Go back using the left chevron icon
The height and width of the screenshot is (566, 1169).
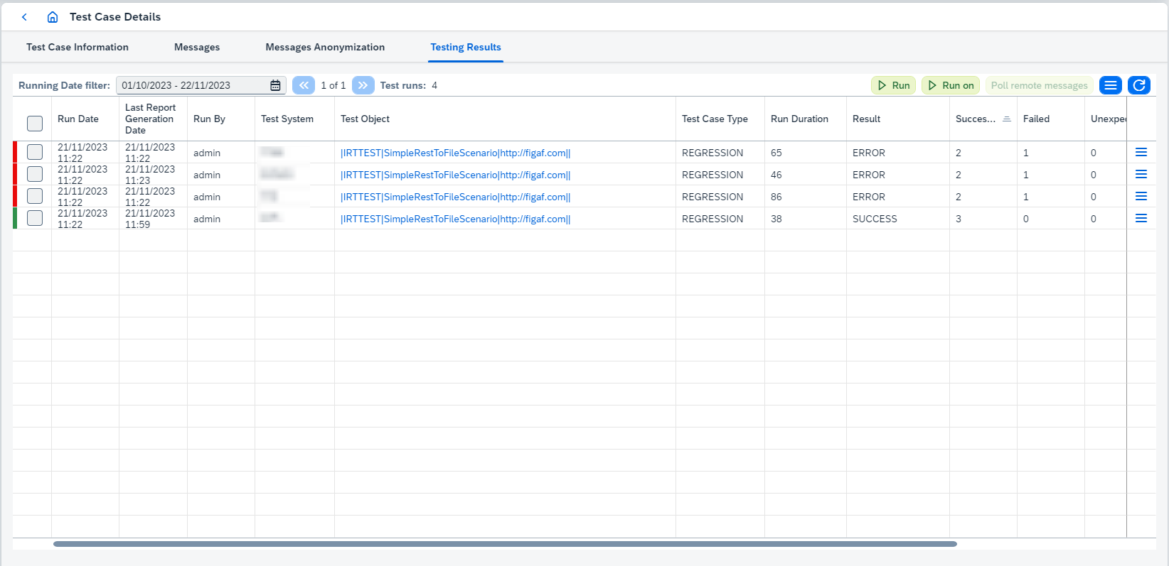[24, 17]
